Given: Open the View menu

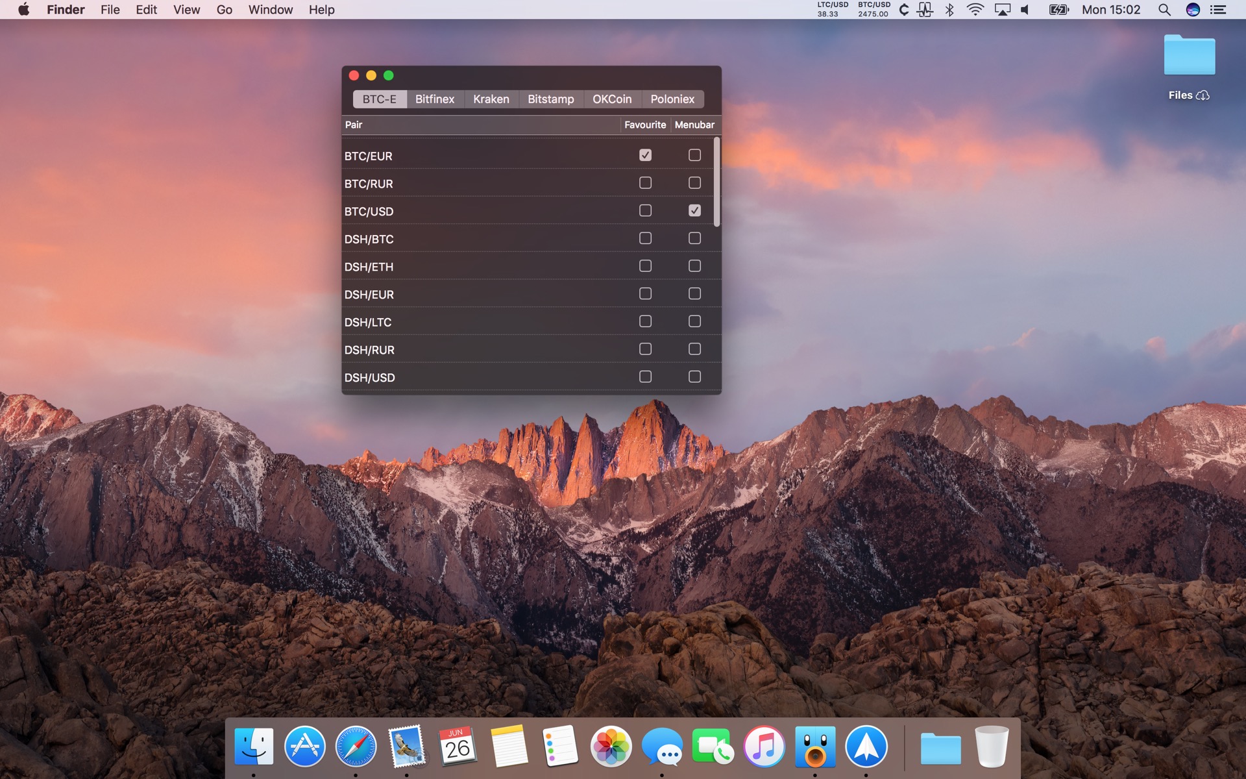Looking at the screenshot, I should pos(186,10).
